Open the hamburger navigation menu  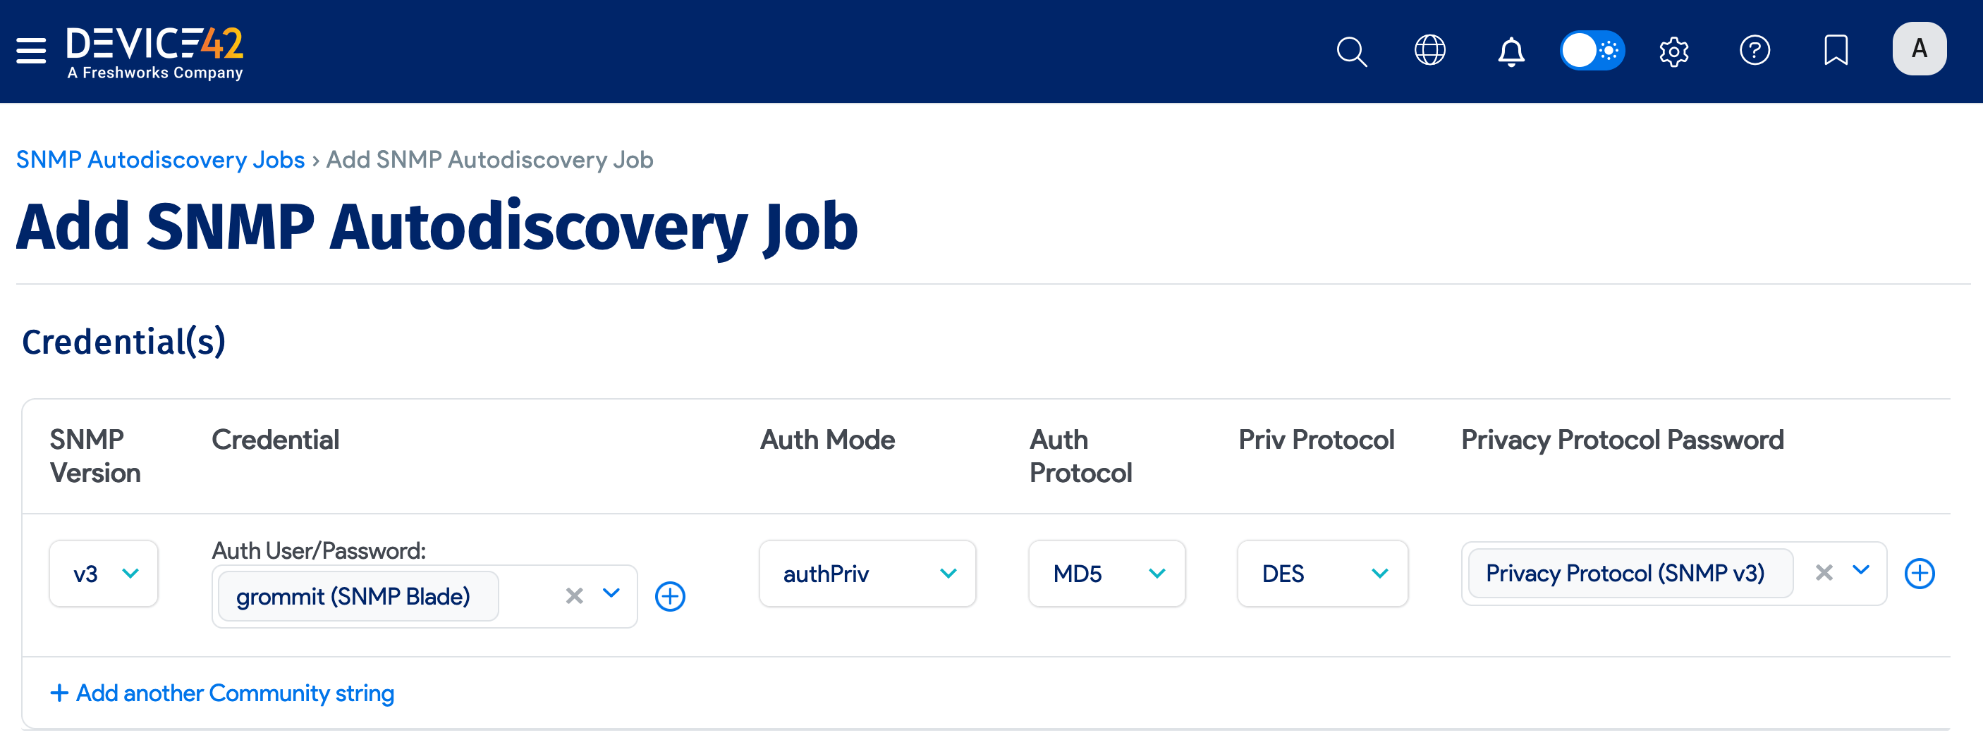[30, 51]
